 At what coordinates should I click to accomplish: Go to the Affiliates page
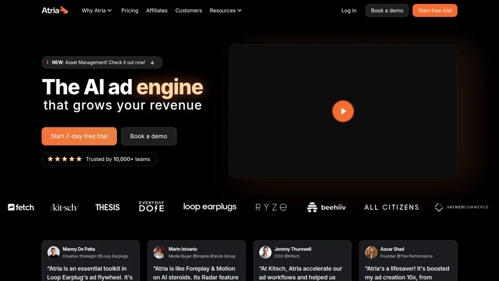[x=157, y=10]
